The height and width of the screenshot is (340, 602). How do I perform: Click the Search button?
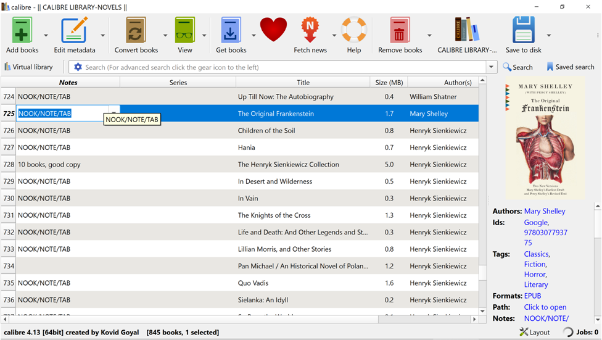517,67
